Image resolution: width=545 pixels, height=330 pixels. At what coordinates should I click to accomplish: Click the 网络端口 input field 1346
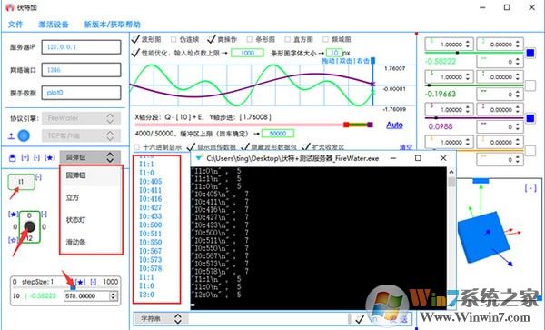click(x=82, y=70)
